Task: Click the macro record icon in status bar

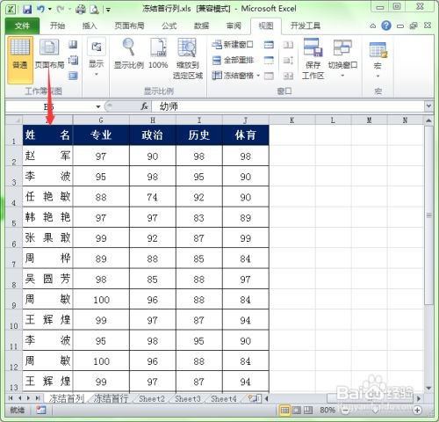Action: pyautogui.click(x=41, y=410)
